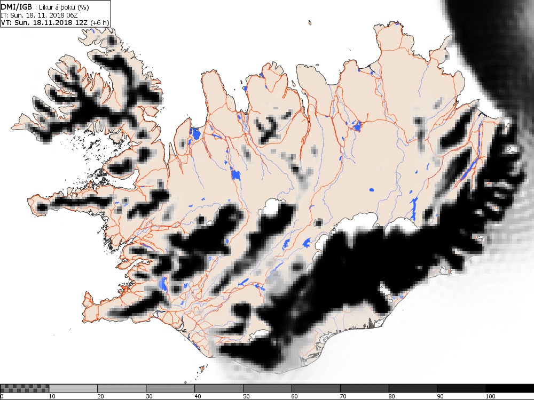Click the legend swatch between 20 and 30
Viewport: 534px width, 400px height.
(122, 388)
